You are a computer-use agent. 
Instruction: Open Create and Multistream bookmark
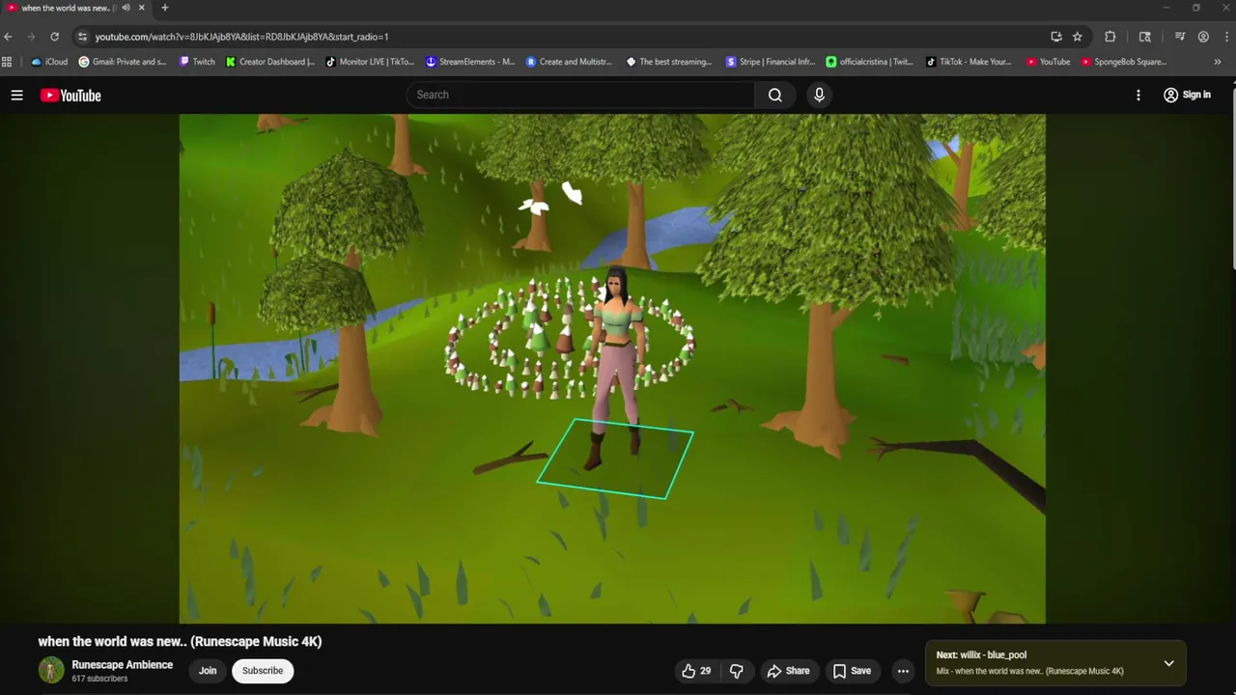569,62
